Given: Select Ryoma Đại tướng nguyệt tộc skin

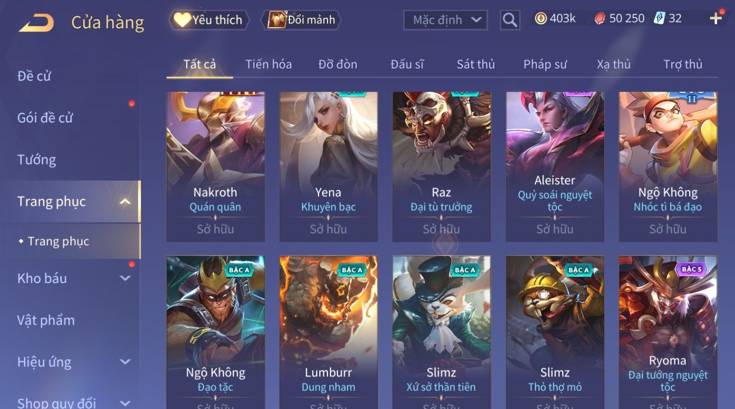Looking at the screenshot, I should (668, 332).
